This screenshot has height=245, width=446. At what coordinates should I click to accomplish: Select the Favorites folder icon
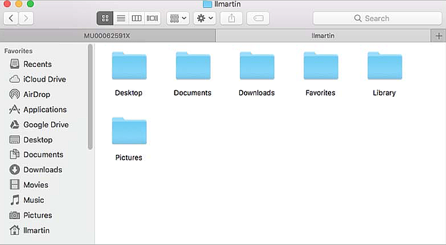pos(321,66)
